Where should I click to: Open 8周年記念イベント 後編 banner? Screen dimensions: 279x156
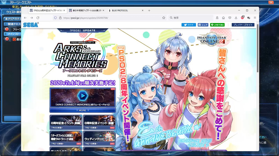(x=99, y=122)
